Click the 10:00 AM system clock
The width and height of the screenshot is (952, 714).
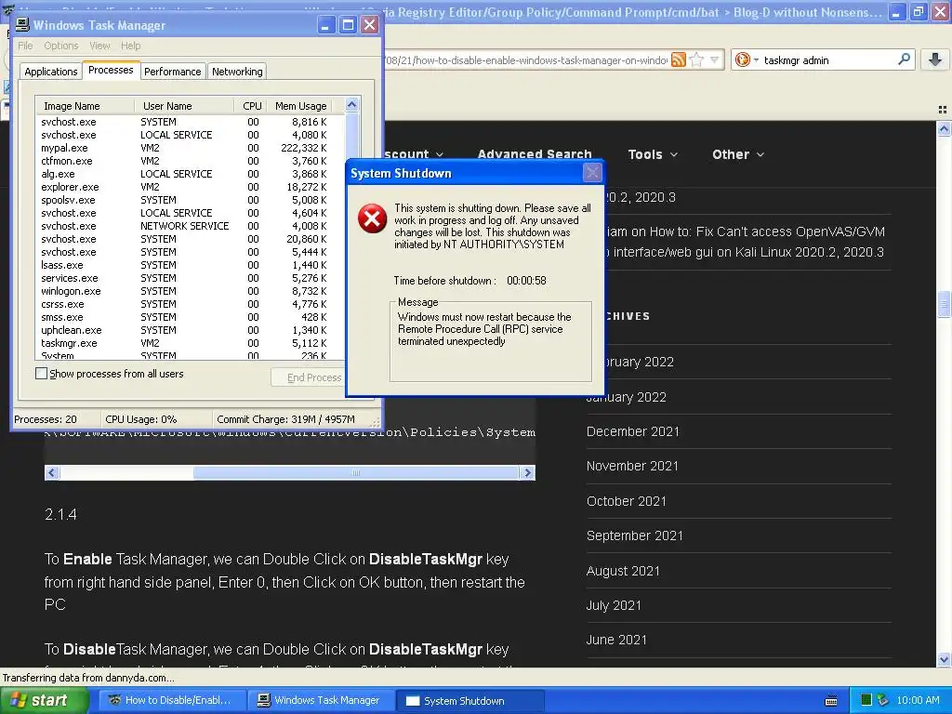point(918,700)
